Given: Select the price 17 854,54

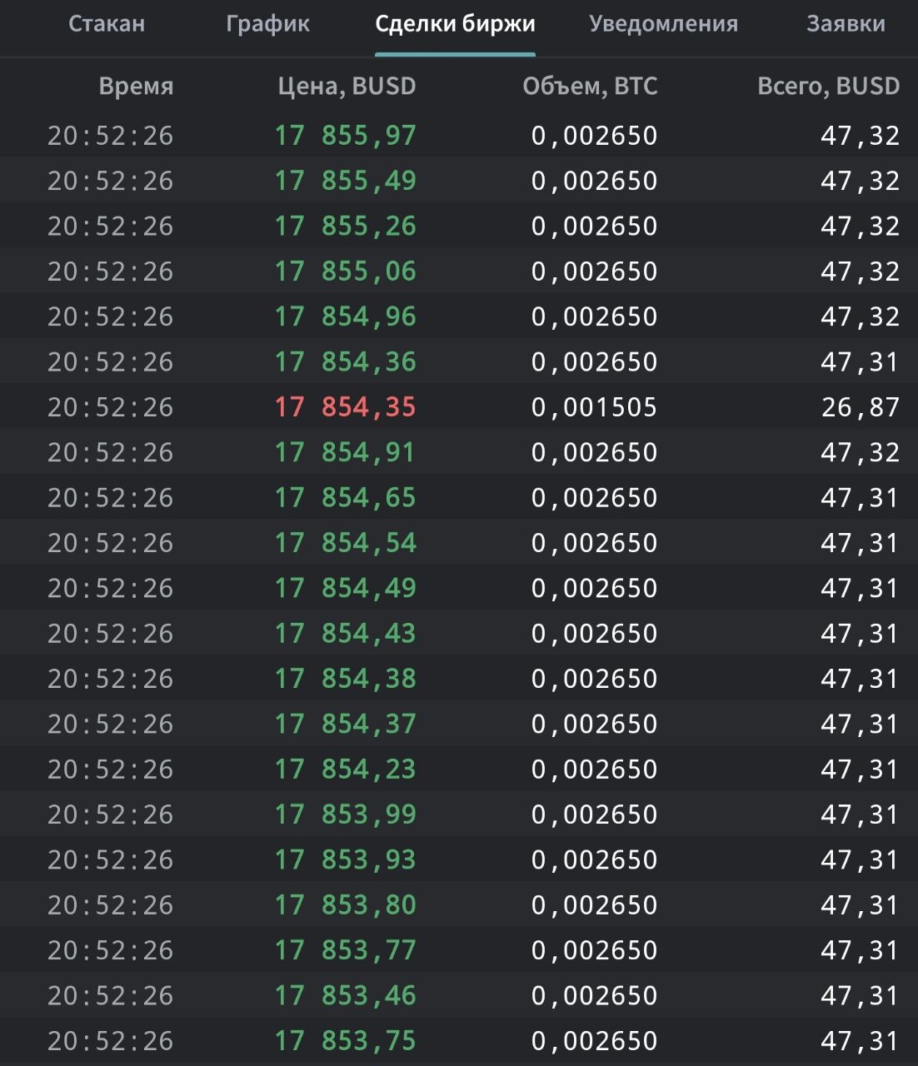Looking at the screenshot, I should pyautogui.click(x=346, y=543).
